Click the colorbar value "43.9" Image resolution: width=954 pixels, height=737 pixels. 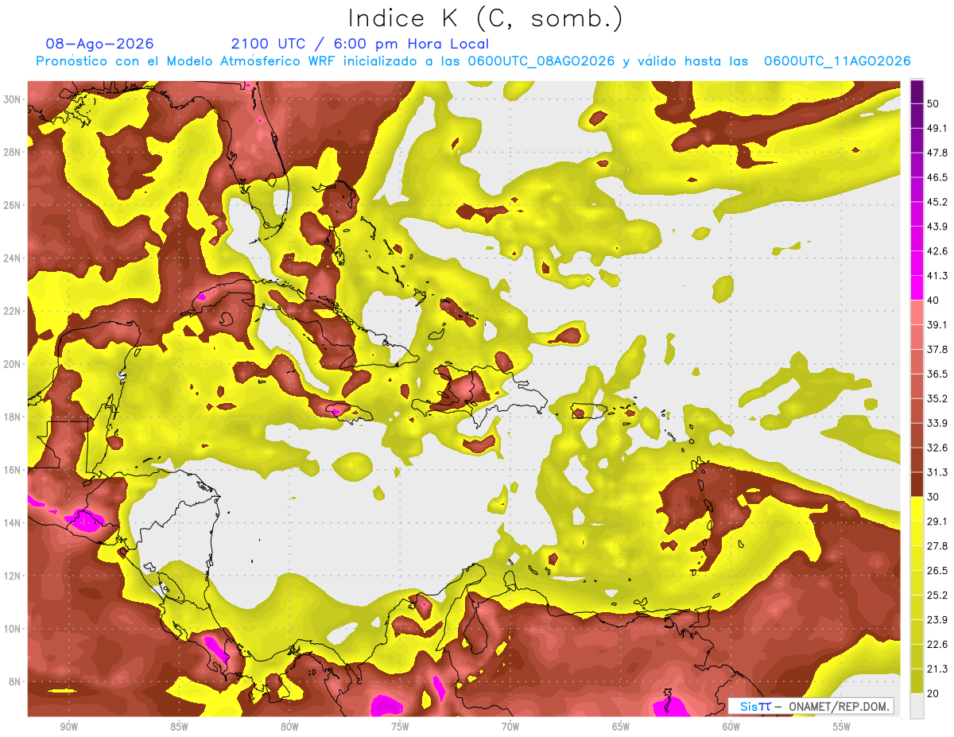(x=938, y=227)
